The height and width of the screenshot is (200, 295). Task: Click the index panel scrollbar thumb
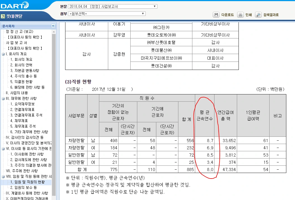coord(54,115)
